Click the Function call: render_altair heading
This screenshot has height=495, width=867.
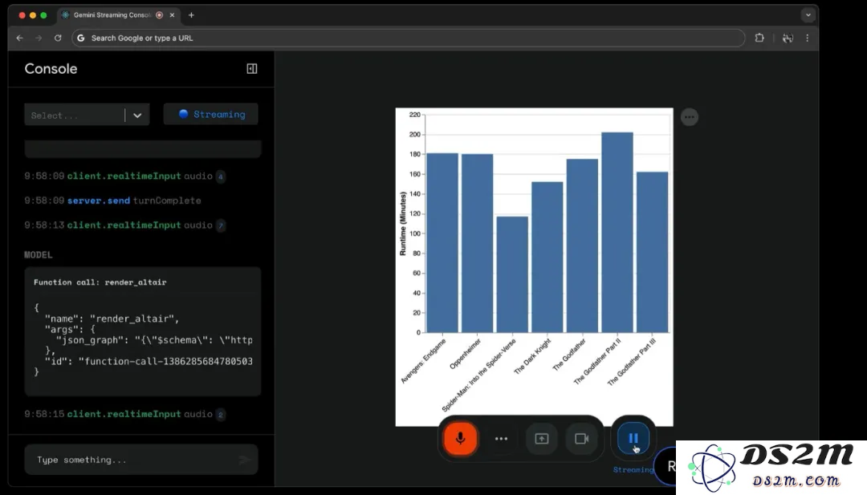click(100, 282)
